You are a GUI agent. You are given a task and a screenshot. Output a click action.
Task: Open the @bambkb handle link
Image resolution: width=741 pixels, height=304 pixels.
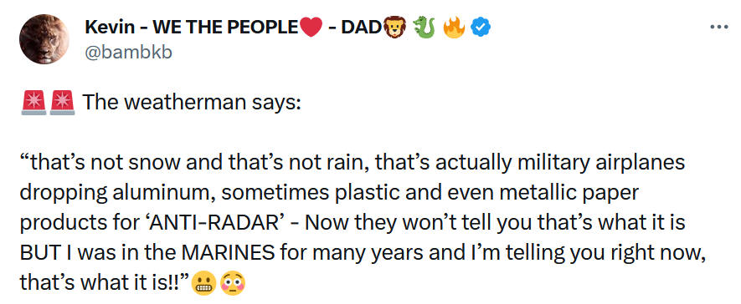[x=128, y=53]
